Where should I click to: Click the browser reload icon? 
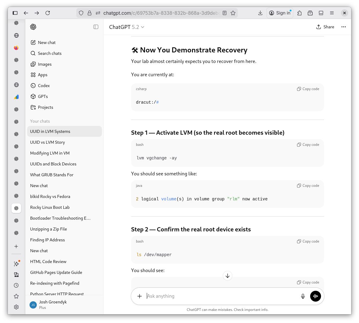[48, 13]
